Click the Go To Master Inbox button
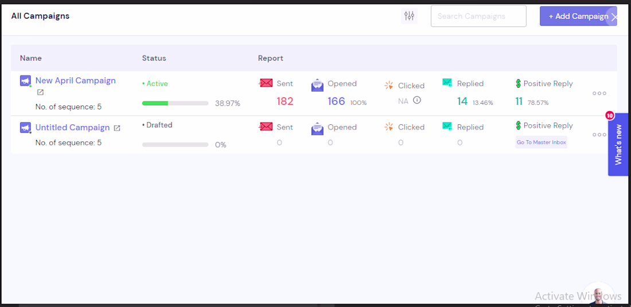Image resolution: width=631 pixels, height=307 pixels. (x=542, y=142)
